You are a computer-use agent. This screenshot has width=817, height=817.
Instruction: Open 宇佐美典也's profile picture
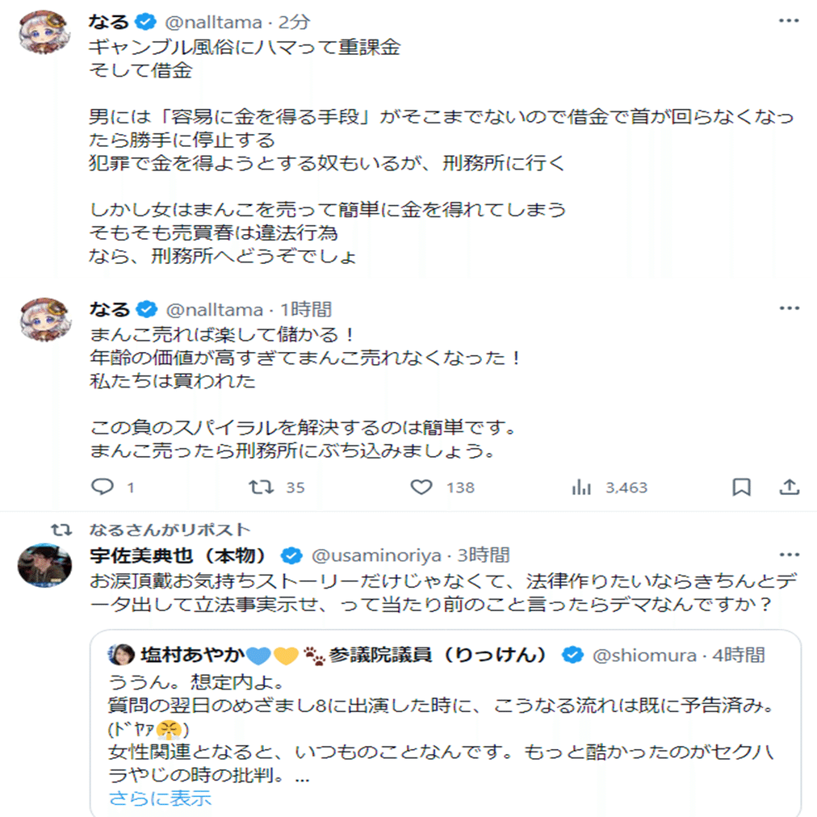tap(40, 565)
